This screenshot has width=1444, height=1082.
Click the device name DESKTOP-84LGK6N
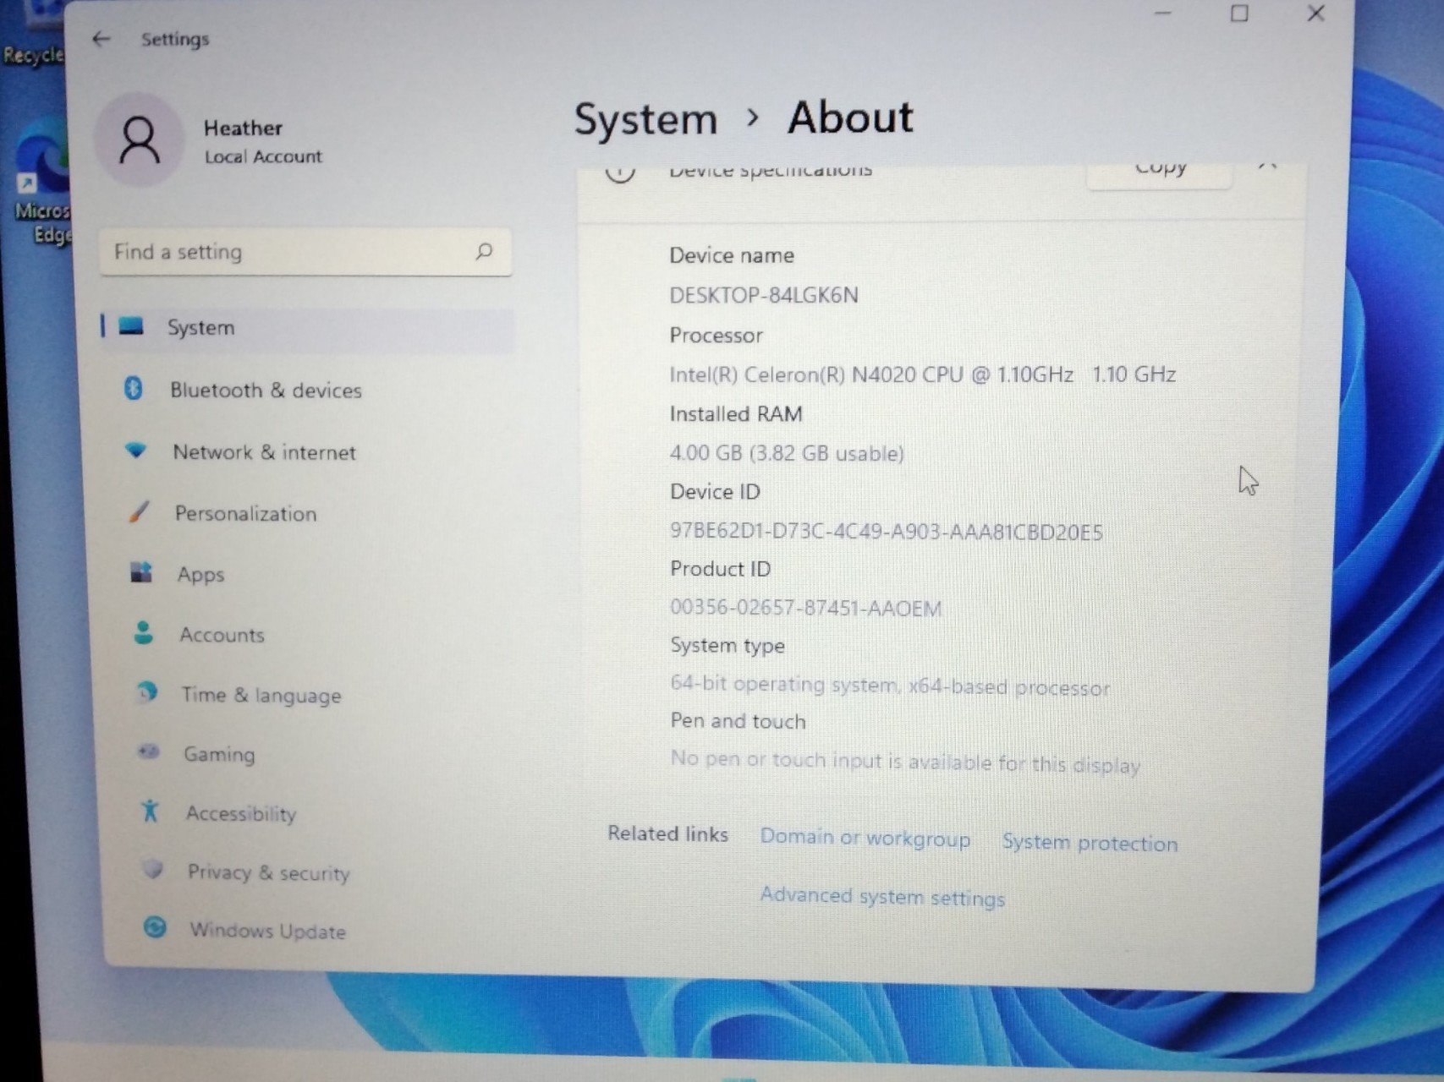[764, 295]
